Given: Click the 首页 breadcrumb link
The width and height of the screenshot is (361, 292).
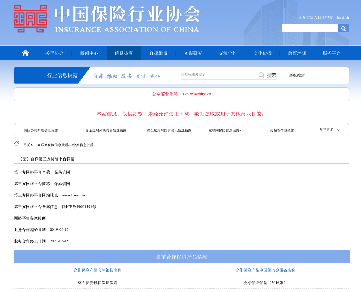Looking at the screenshot, I should point(27,145).
